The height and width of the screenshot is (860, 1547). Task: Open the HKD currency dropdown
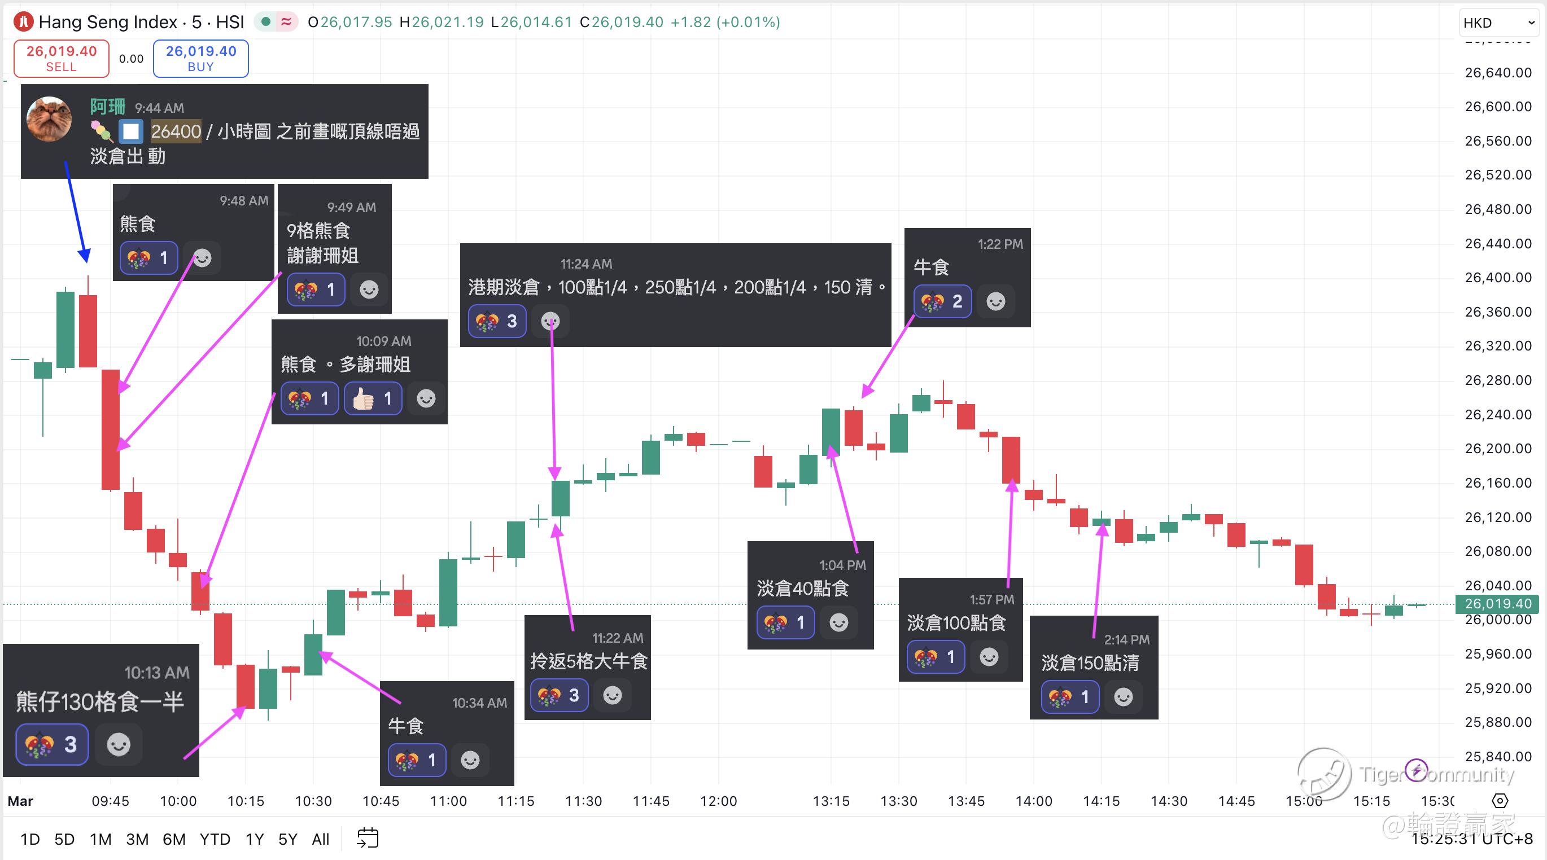(x=1499, y=23)
